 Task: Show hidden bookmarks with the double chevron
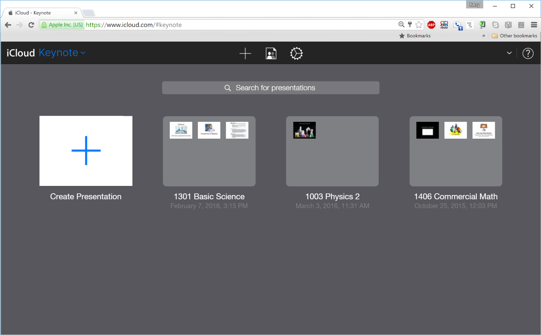[x=484, y=36]
